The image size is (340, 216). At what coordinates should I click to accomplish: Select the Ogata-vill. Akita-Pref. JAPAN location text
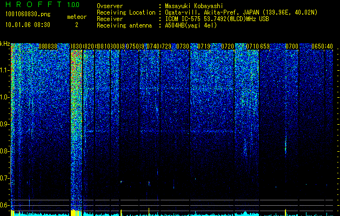point(241,12)
